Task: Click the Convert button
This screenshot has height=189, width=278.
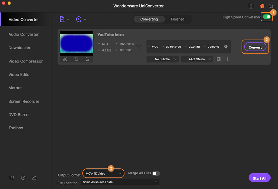Action: 255,47
